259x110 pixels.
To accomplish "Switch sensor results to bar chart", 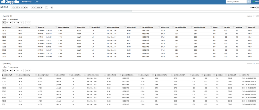I will tap(7, 23).
